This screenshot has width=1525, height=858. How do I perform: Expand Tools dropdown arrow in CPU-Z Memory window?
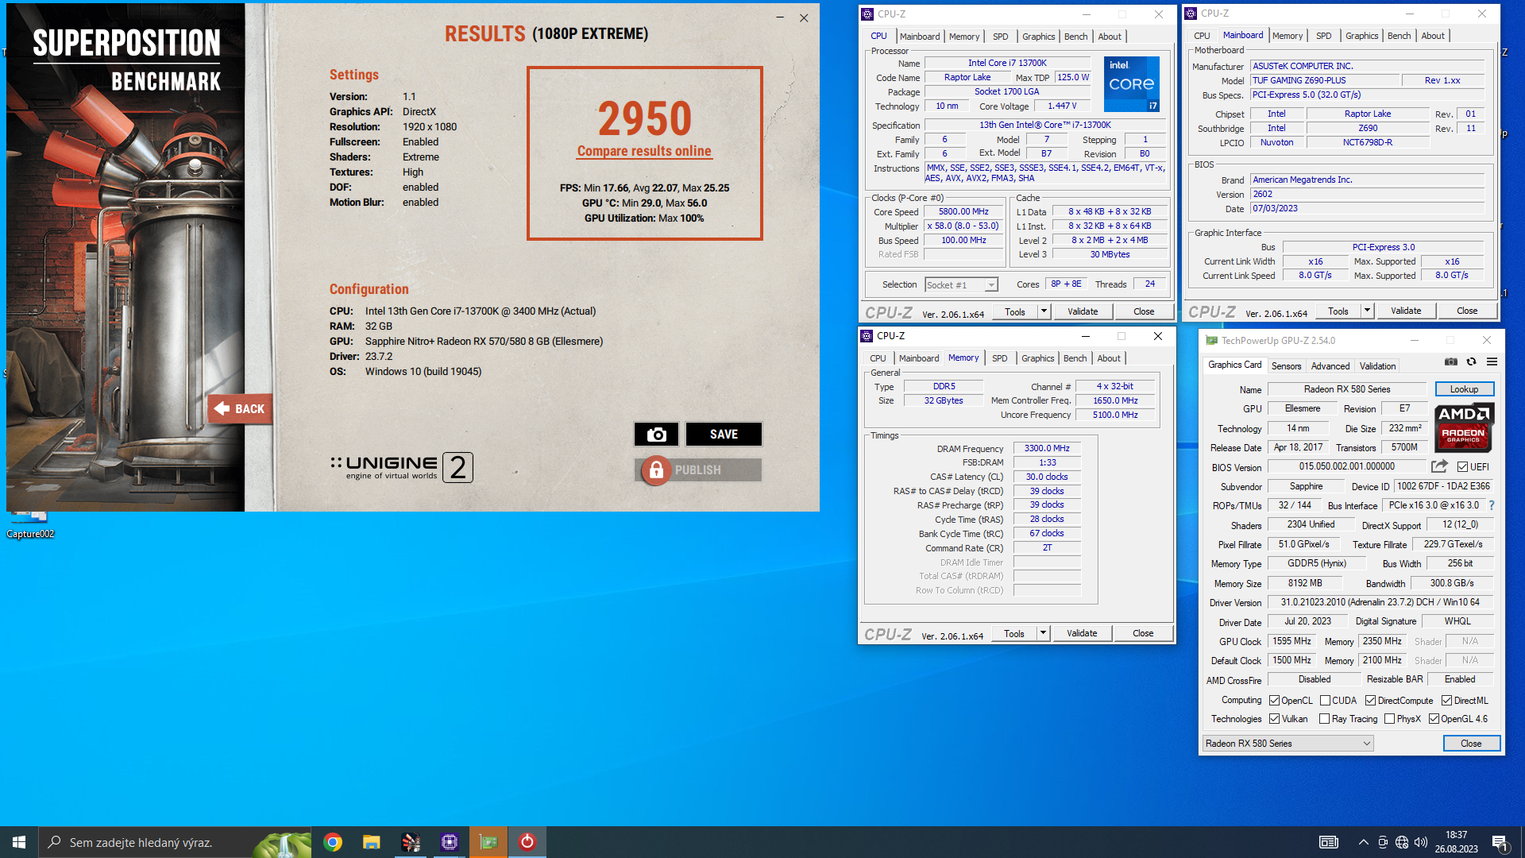click(1044, 633)
